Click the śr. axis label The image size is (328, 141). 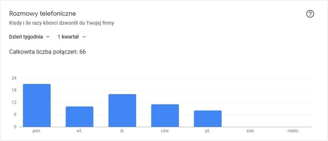(x=122, y=132)
